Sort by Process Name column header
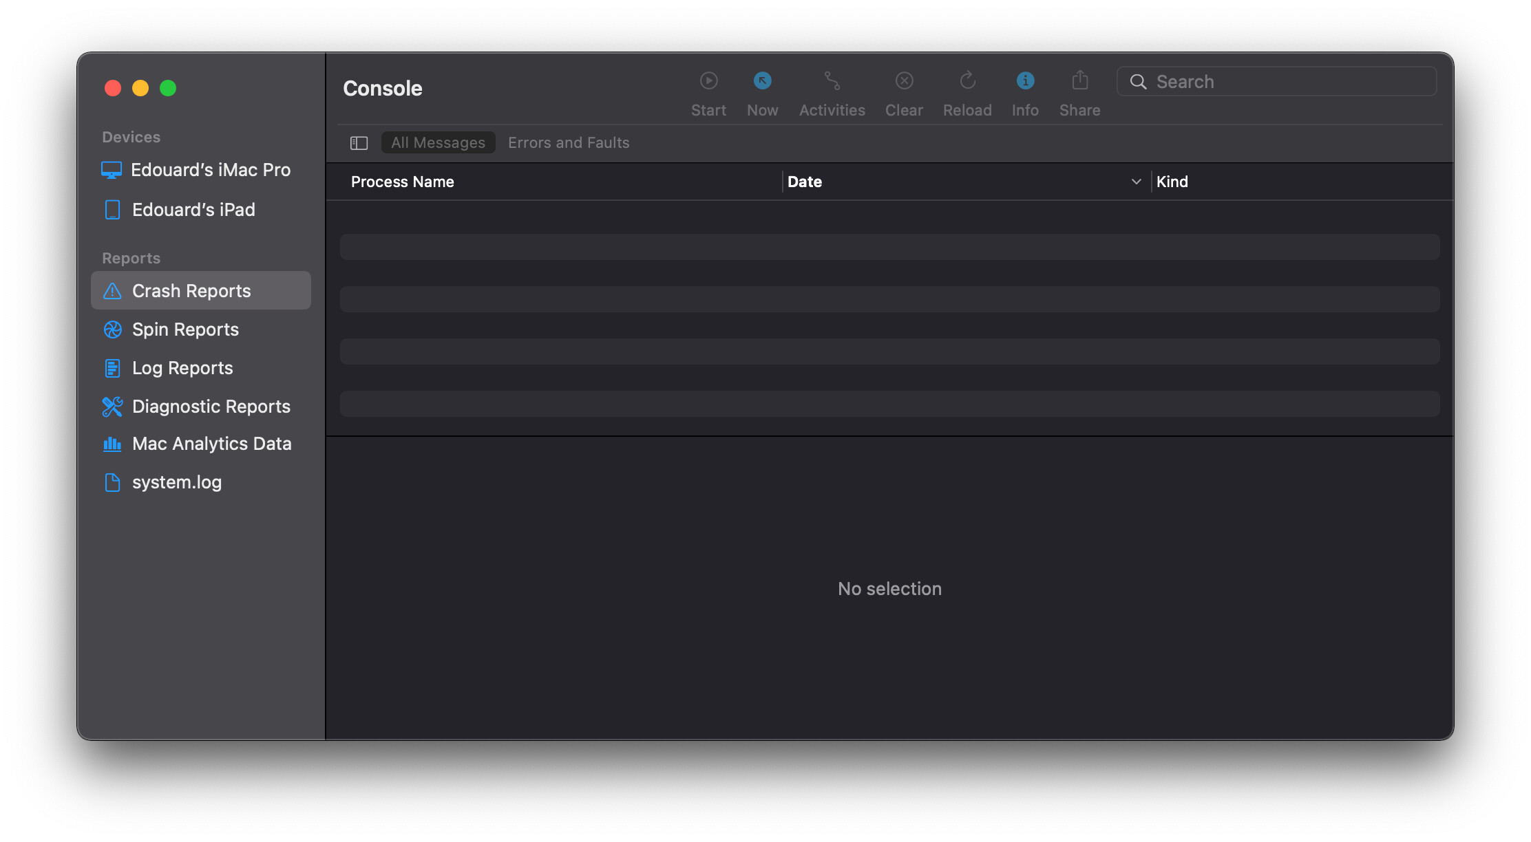 [x=402, y=182]
